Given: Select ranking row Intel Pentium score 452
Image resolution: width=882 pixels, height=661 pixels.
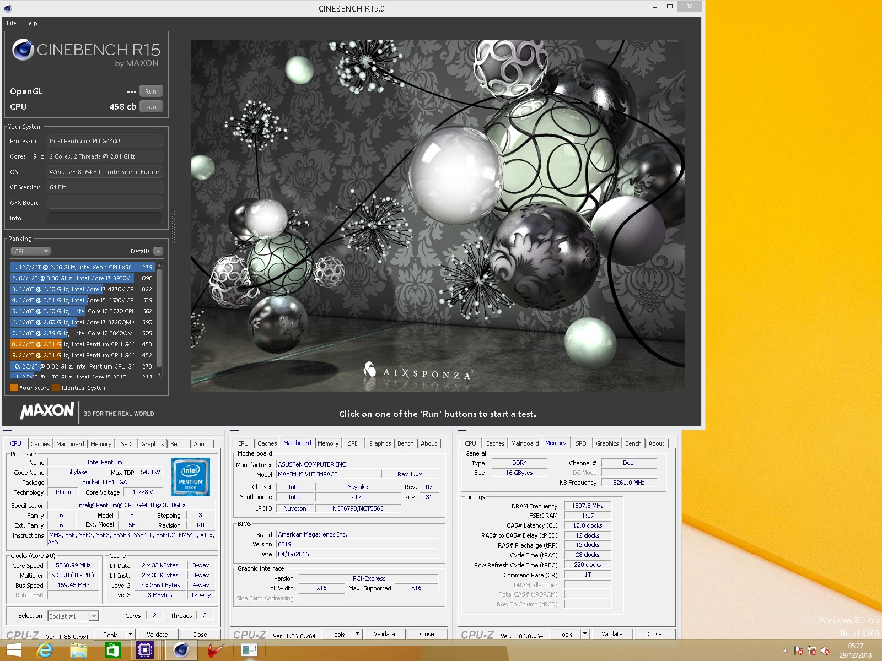Looking at the screenshot, I should pyautogui.click(x=82, y=355).
